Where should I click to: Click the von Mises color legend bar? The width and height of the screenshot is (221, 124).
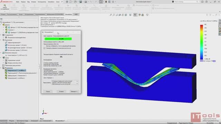202,42
